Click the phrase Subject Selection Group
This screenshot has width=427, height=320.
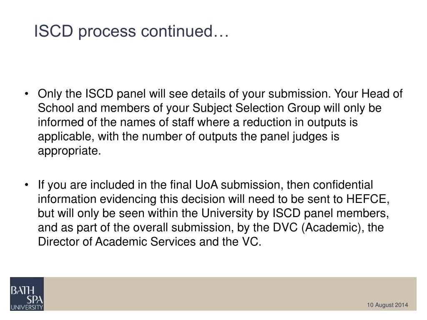point(256,108)
